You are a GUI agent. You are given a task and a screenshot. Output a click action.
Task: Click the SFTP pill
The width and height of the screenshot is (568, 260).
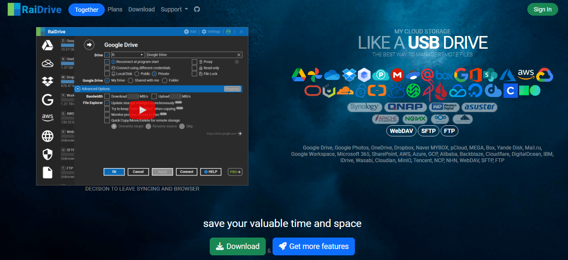(428, 131)
